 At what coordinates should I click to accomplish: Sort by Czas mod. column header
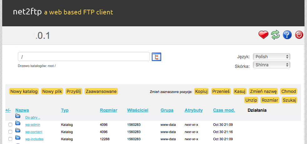point(224,110)
